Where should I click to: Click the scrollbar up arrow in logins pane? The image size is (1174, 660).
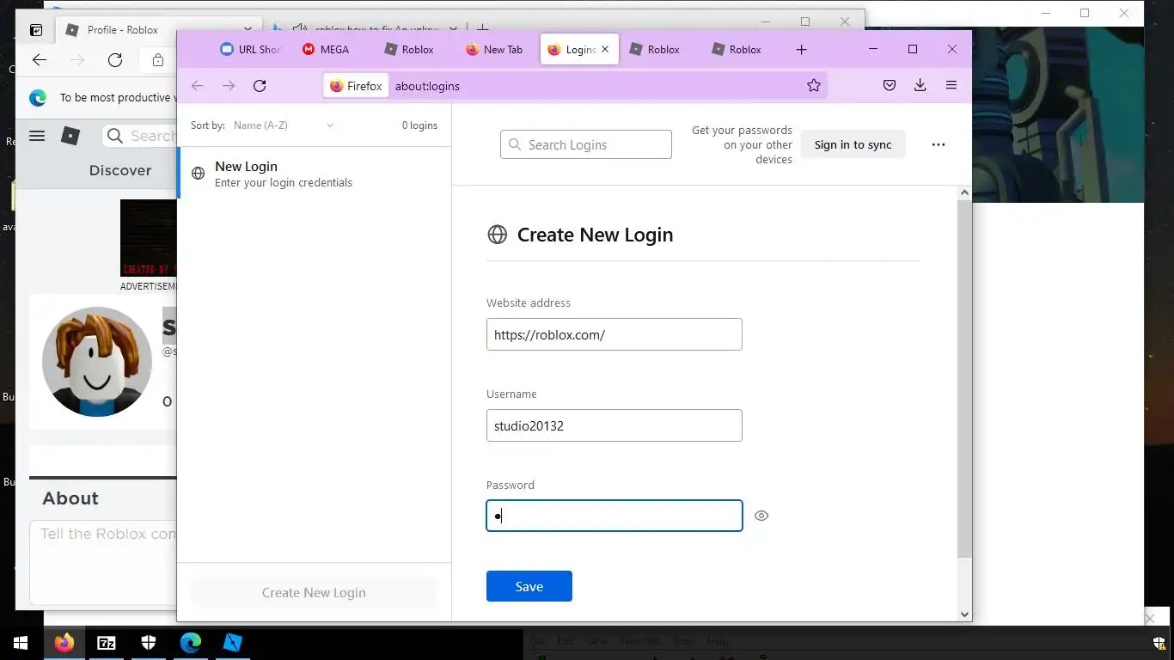pos(964,193)
